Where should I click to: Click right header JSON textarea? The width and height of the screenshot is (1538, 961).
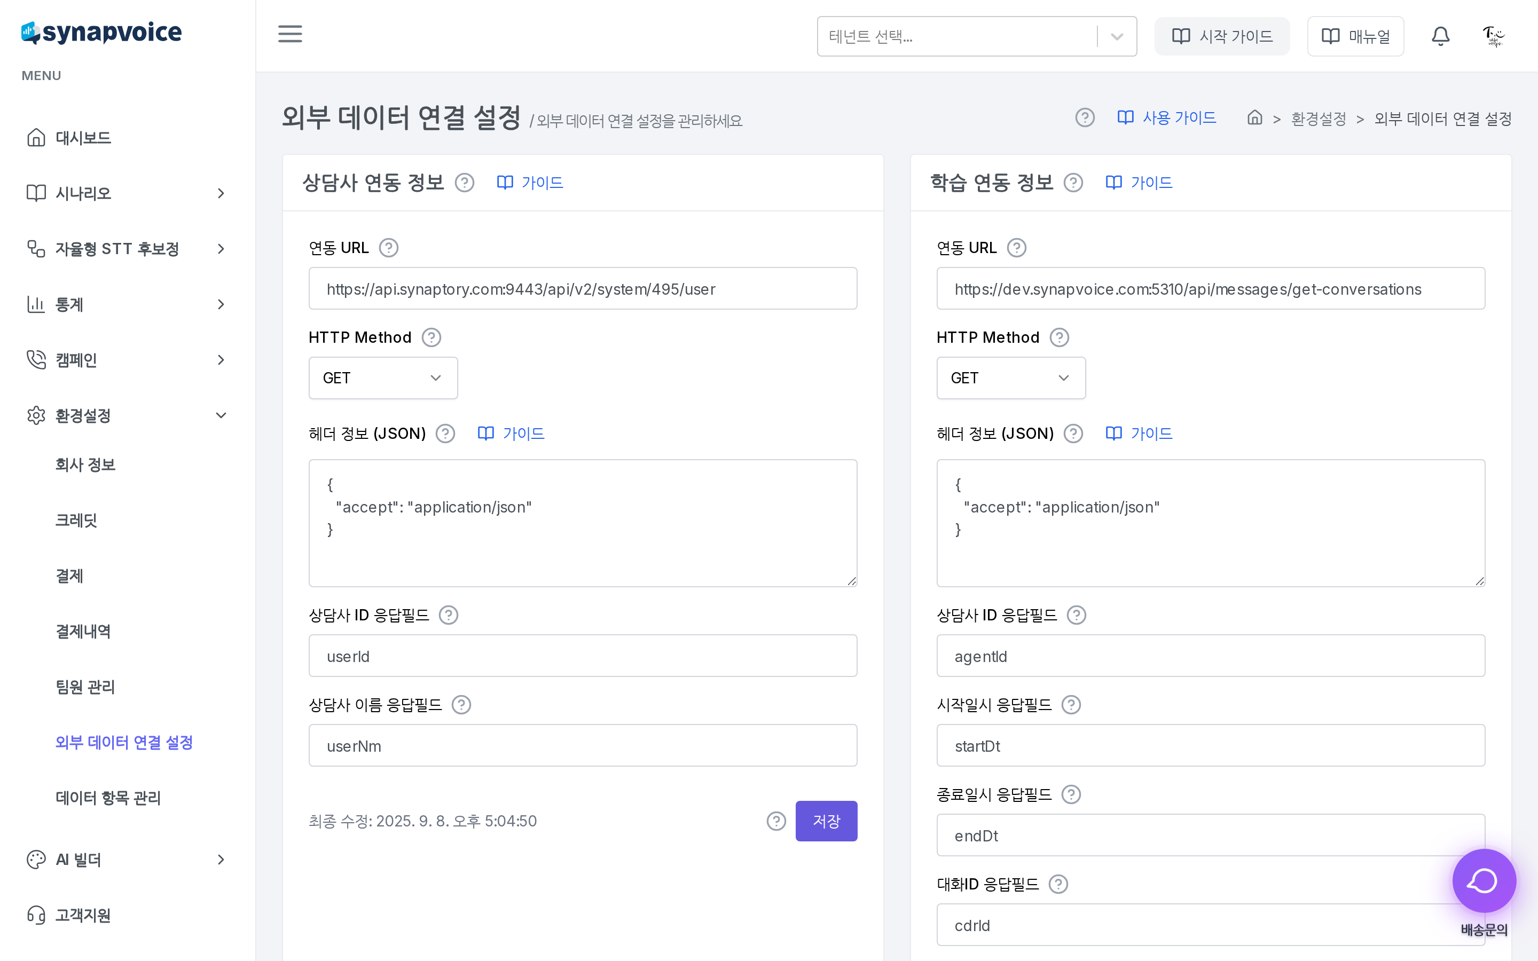[x=1211, y=523]
